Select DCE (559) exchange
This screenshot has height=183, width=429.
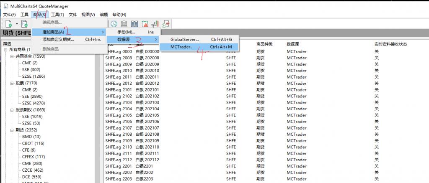[x=31, y=177]
